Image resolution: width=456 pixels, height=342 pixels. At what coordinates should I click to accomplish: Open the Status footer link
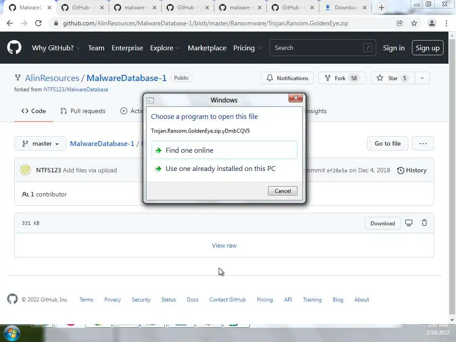tap(169, 300)
